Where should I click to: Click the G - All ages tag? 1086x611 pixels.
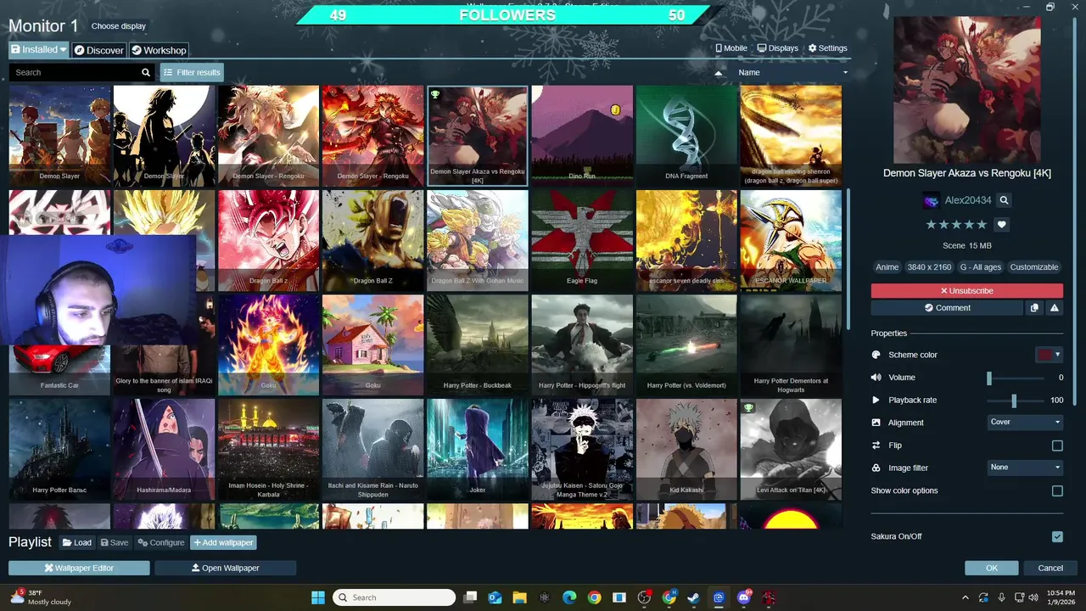coord(980,267)
